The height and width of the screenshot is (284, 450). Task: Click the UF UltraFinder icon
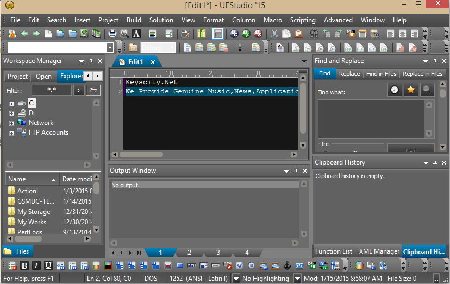246,34
